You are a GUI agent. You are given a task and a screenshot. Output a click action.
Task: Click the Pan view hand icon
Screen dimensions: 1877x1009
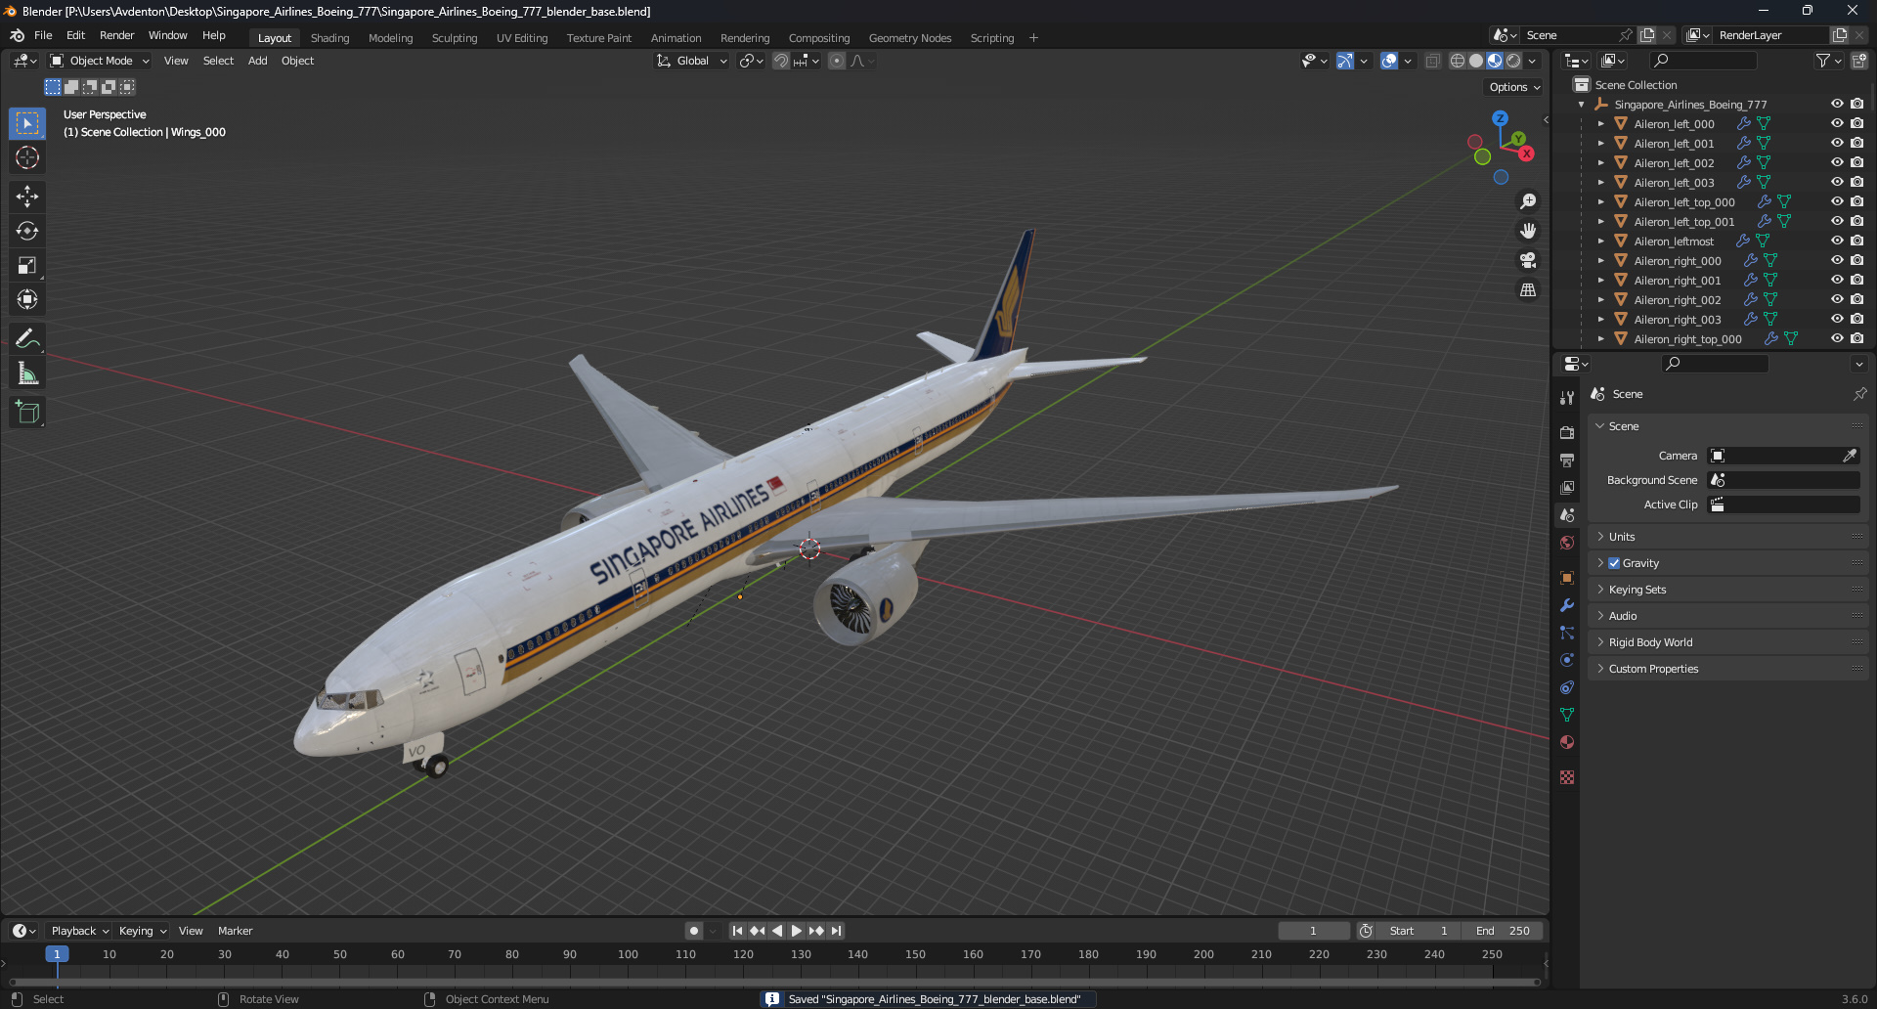(1528, 231)
